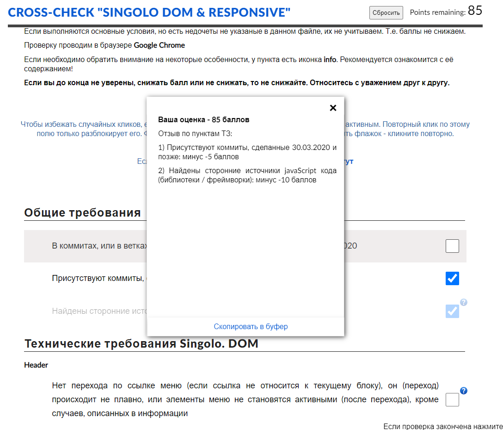Click Технические требования Singolo. DOM heading
This screenshot has height=430, width=503.
[x=141, y=343]
